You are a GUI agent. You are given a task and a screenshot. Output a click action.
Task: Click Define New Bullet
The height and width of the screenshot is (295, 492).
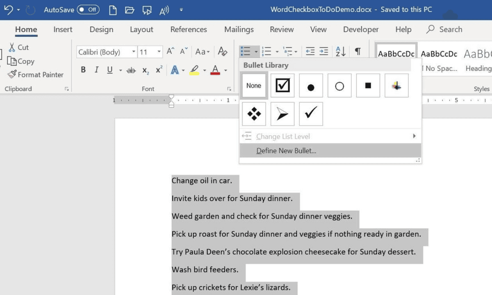click(286, 150)
